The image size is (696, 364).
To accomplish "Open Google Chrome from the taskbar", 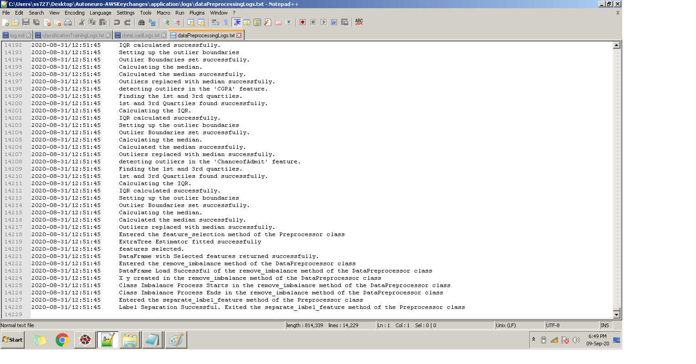I will [x=62, y=340].
